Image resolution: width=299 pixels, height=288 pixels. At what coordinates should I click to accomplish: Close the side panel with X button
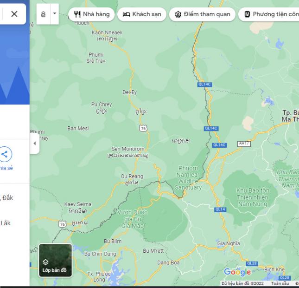tap(14, 14)
